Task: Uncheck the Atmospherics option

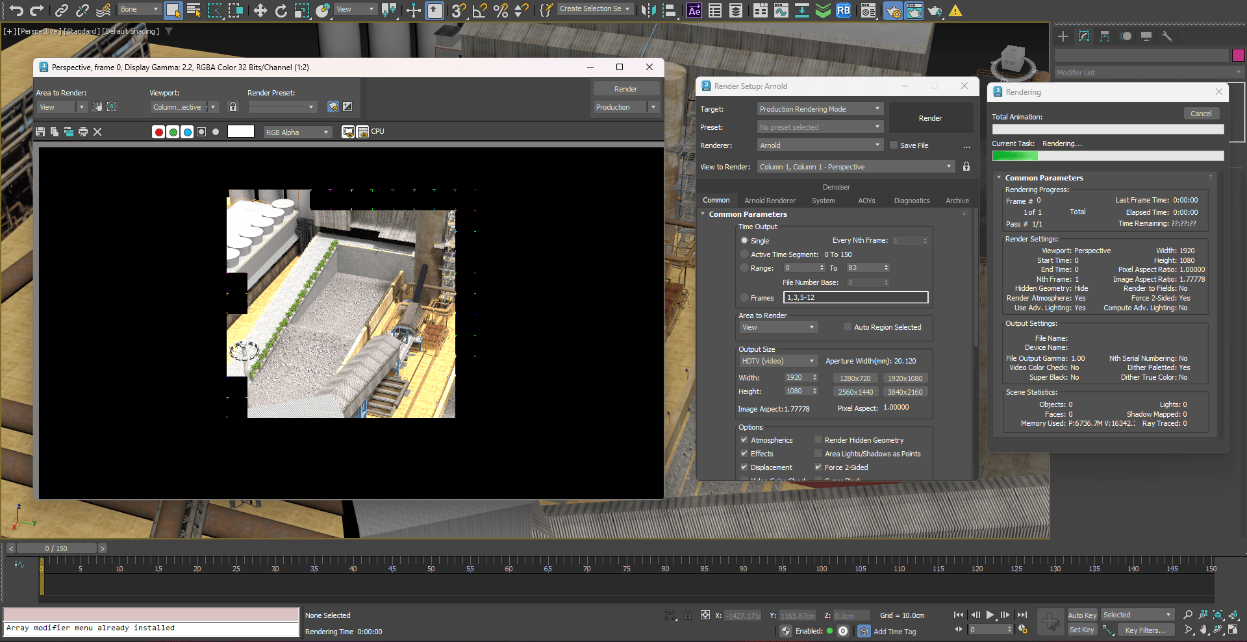Action: click(744, 439)
